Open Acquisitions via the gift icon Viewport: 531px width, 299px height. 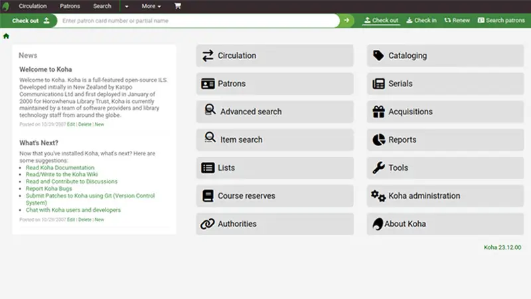378,112
